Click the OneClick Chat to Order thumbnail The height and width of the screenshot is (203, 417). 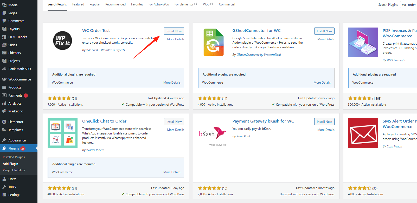point(62,133)
